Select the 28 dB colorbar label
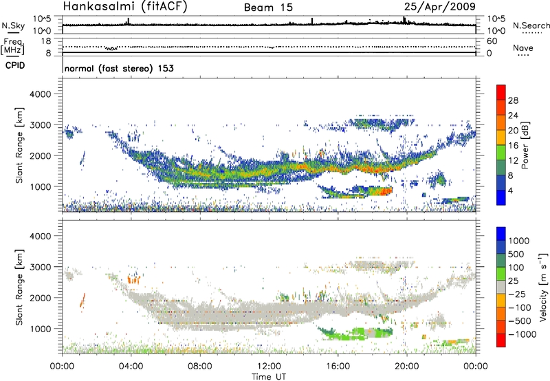Screen dimensions: 550x381 (x=513, y=100)
